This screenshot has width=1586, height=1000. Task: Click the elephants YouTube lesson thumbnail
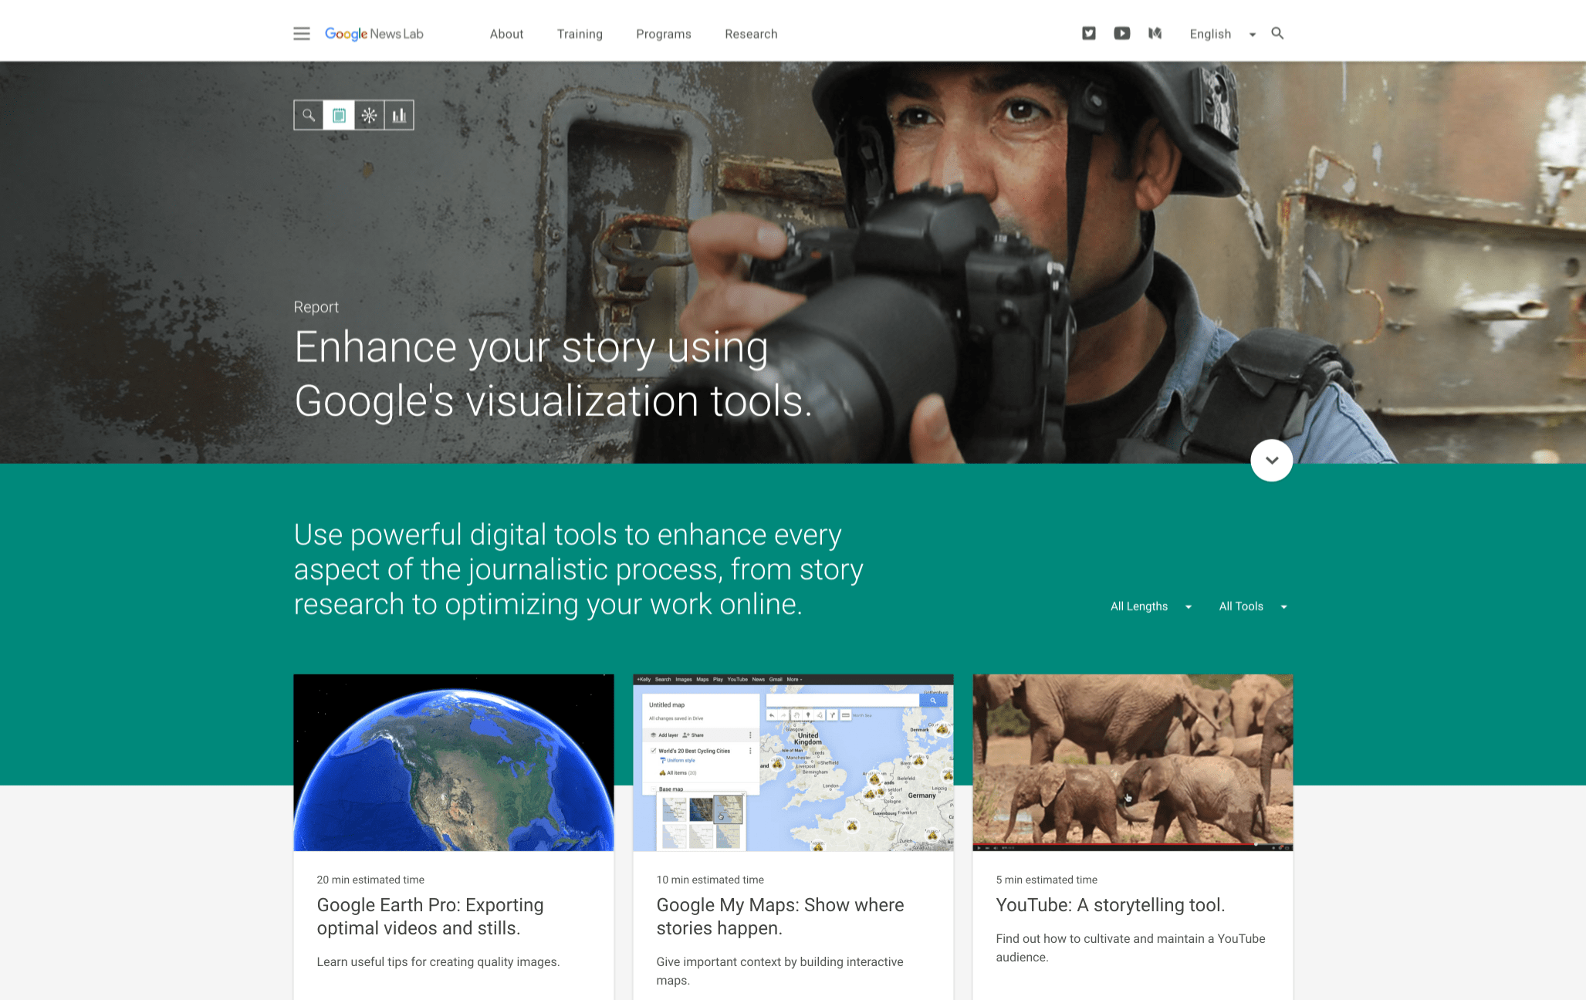pyautogui.click(x=1132, y=762)
